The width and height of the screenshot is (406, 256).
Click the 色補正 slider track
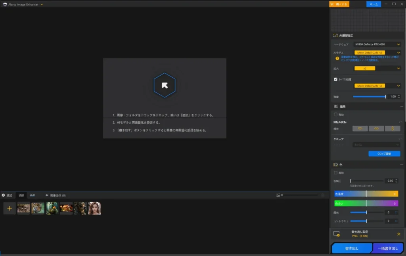point(366,181)
